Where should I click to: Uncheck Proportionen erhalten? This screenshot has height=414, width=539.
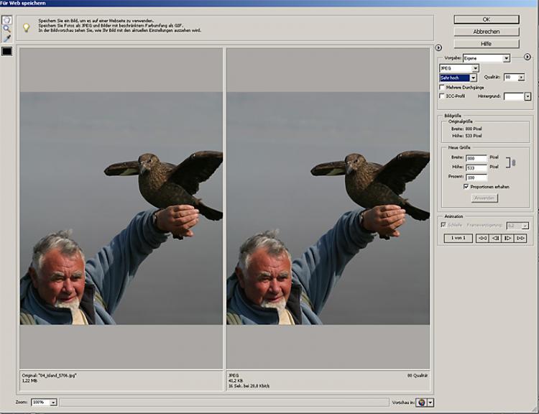pos(466,186)
